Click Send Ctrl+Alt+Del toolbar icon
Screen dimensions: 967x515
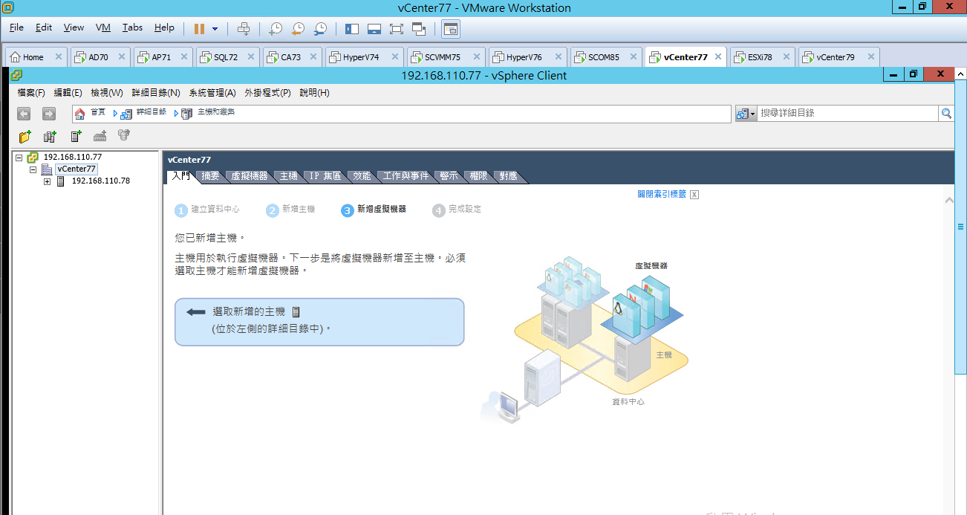[x=244, y=29]
